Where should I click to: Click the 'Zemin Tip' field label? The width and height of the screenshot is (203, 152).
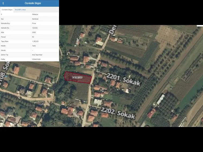click(5, 55)
